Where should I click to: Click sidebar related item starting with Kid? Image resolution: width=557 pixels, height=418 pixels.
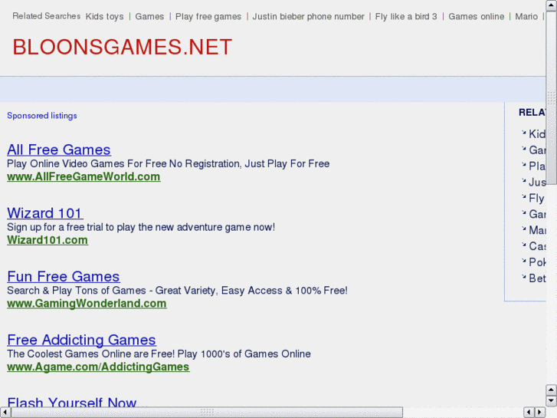[x=537, y=134]
